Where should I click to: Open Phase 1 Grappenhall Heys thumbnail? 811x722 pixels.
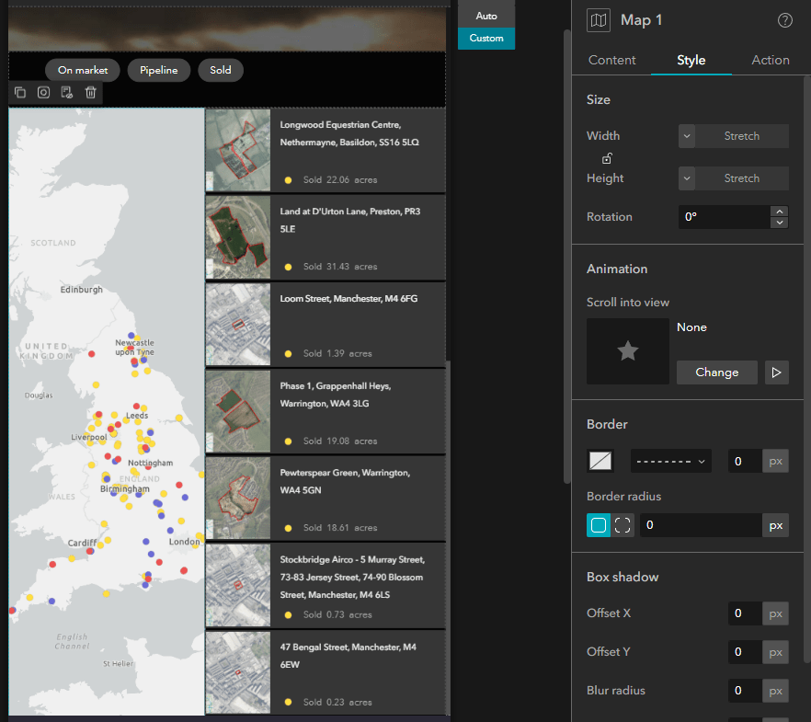(238, 411)
